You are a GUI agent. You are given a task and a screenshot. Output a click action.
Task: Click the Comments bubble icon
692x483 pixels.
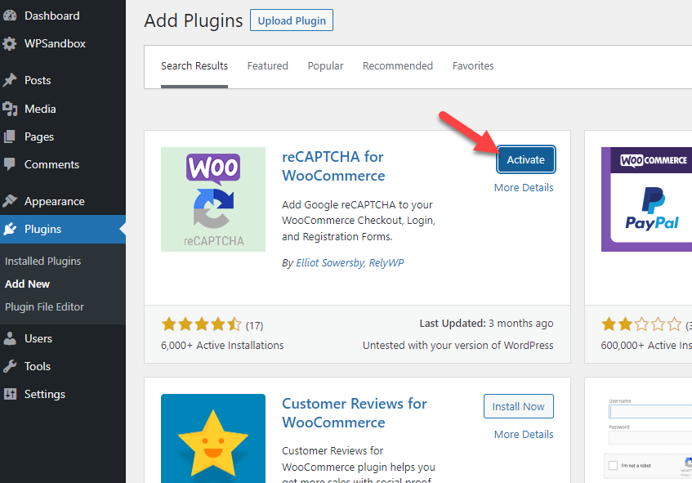click(x=10, y=165)
